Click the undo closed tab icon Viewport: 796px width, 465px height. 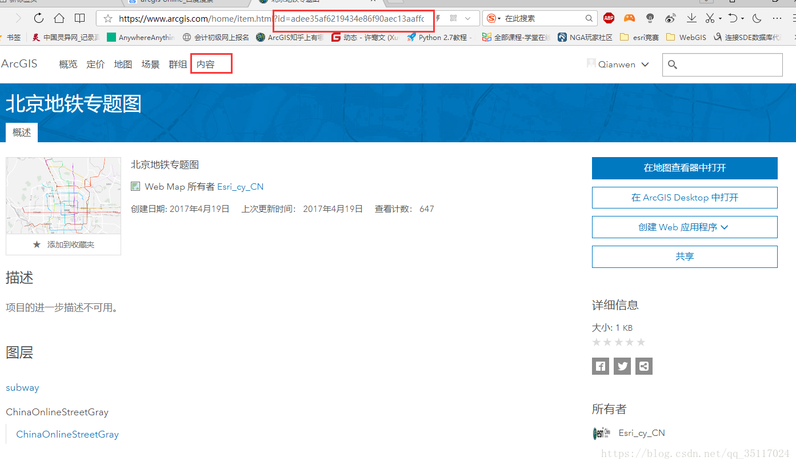pyautogui.click(x=733, y=18)
